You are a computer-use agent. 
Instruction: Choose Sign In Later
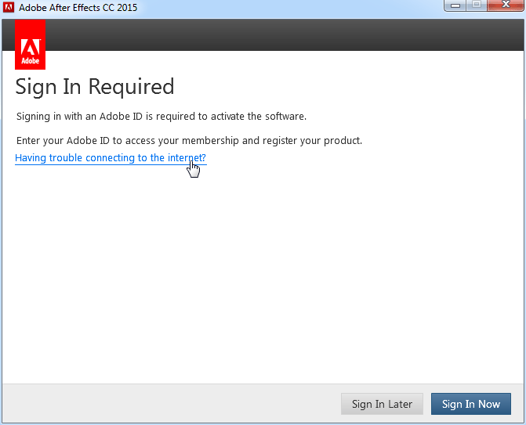(x=382, y=404)
